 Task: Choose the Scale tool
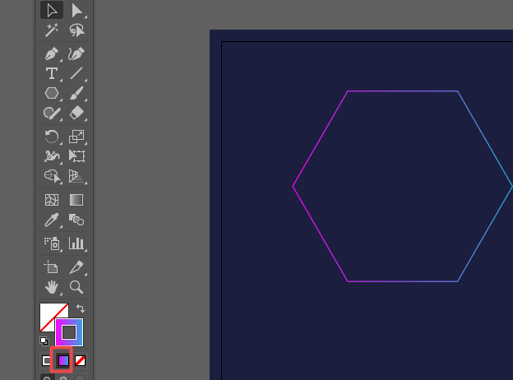tap(76, 137)
